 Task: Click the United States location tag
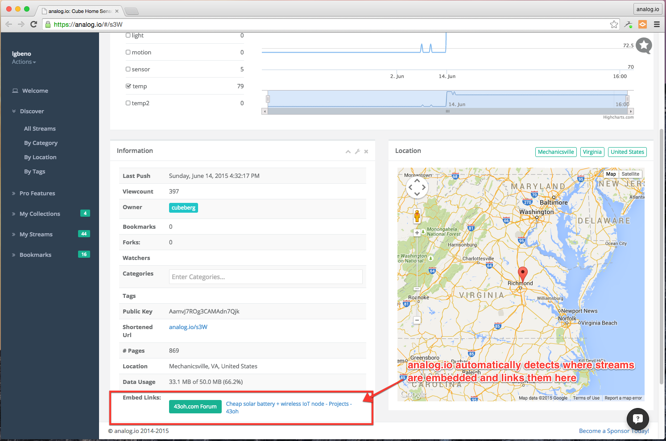pos(627,152)
